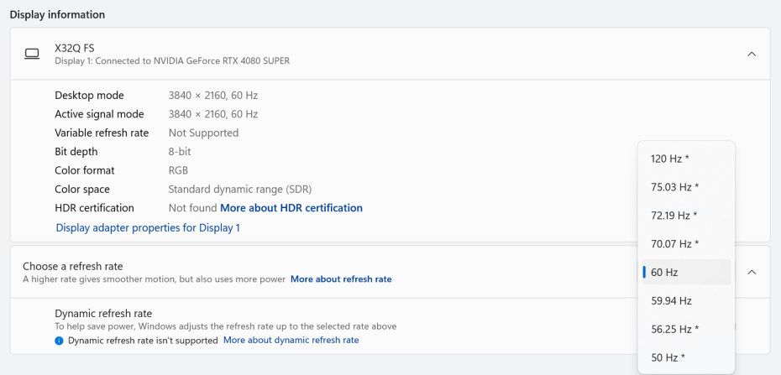This screenshot has height=375, width=781.
Task: Open More about dynamic refresh rate link
Action: pyautogui.click(x=291, y=341)
